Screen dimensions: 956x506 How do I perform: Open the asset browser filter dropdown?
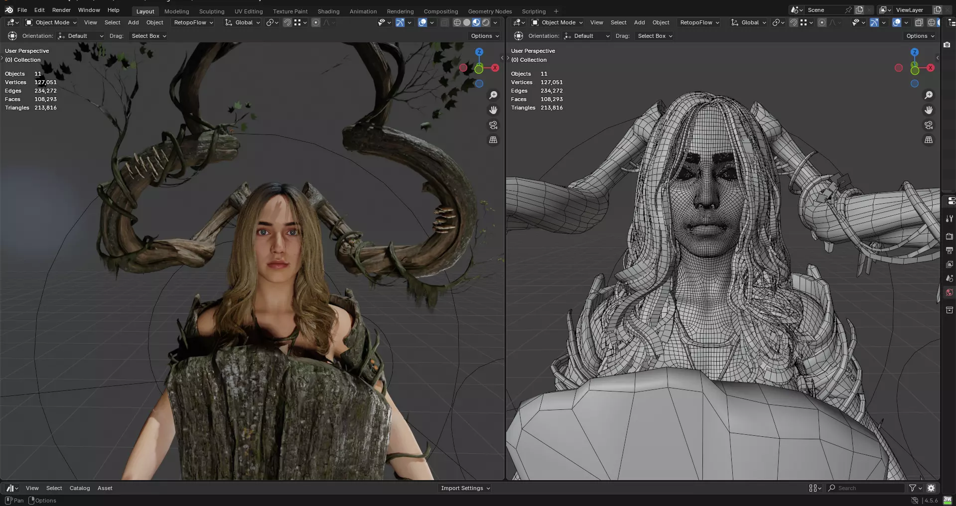pyautogui.click(x=915, y=488)
